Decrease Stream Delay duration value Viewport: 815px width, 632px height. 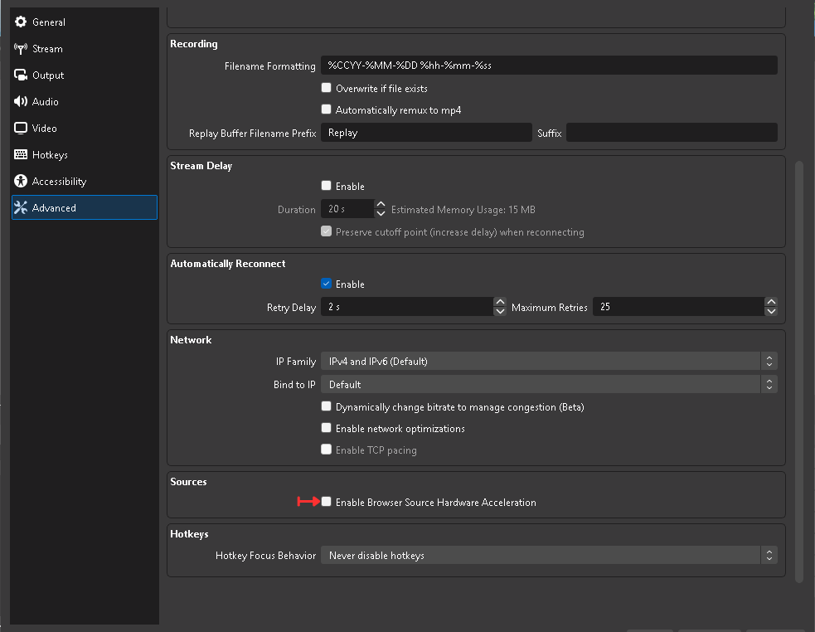click(x=381, y=214)
